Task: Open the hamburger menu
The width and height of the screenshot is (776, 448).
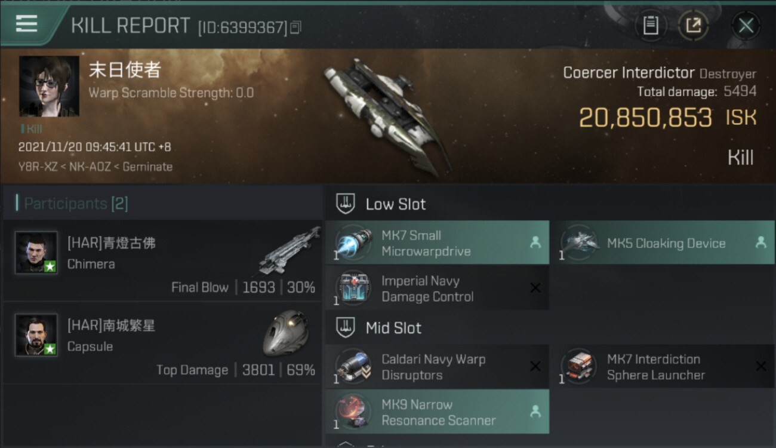Action: coord(26,24)
